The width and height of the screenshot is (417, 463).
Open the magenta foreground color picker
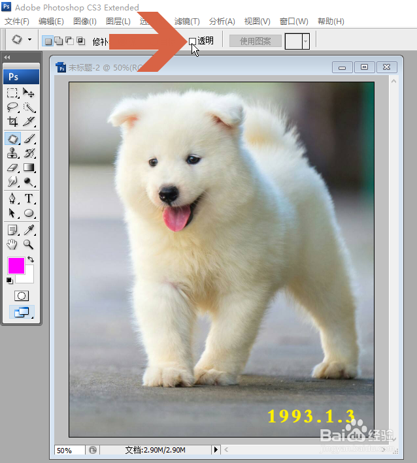[x=16, y=265]
